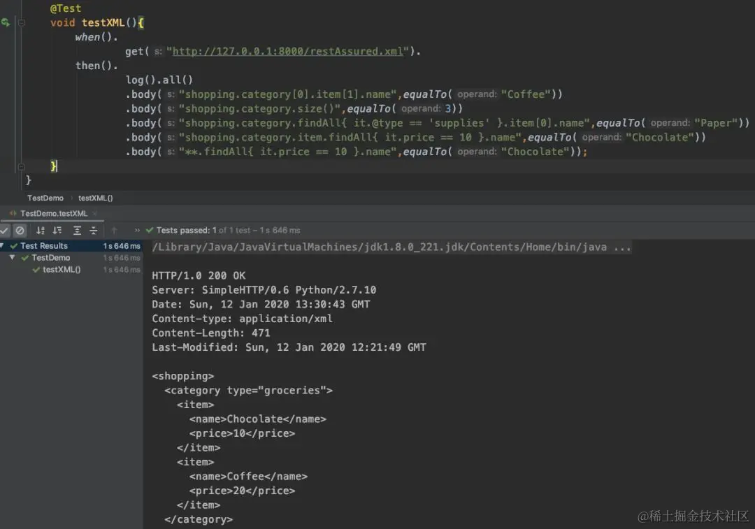This screenshot has width=755, height=529.
Task: Click the 'Content-Length: 471' console line
Action: 211,333
